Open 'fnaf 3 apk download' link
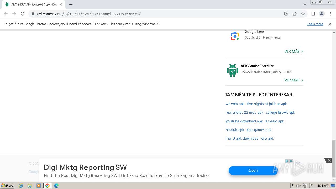The image size is (336, 189). [242, 138]
